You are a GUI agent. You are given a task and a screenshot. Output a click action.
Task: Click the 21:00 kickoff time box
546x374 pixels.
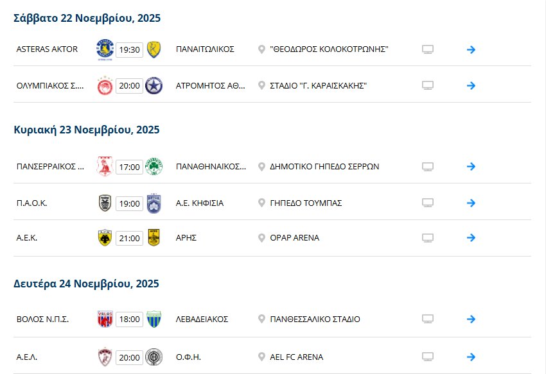(129, 238)
